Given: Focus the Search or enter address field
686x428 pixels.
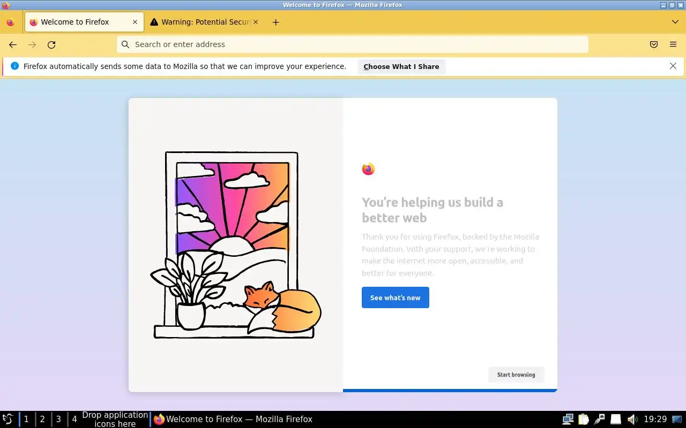Looking at the screenshot, I should [353, 44].
